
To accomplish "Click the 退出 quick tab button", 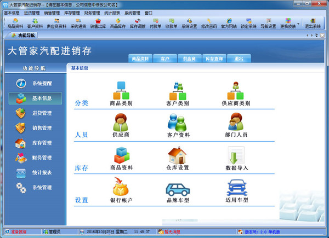I will pyautogui.click(x=239, y=59).
